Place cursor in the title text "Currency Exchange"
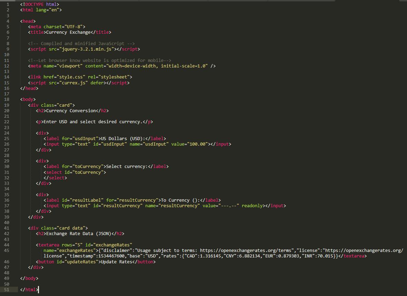Screen dimensions: 407x296 point(68,32)
